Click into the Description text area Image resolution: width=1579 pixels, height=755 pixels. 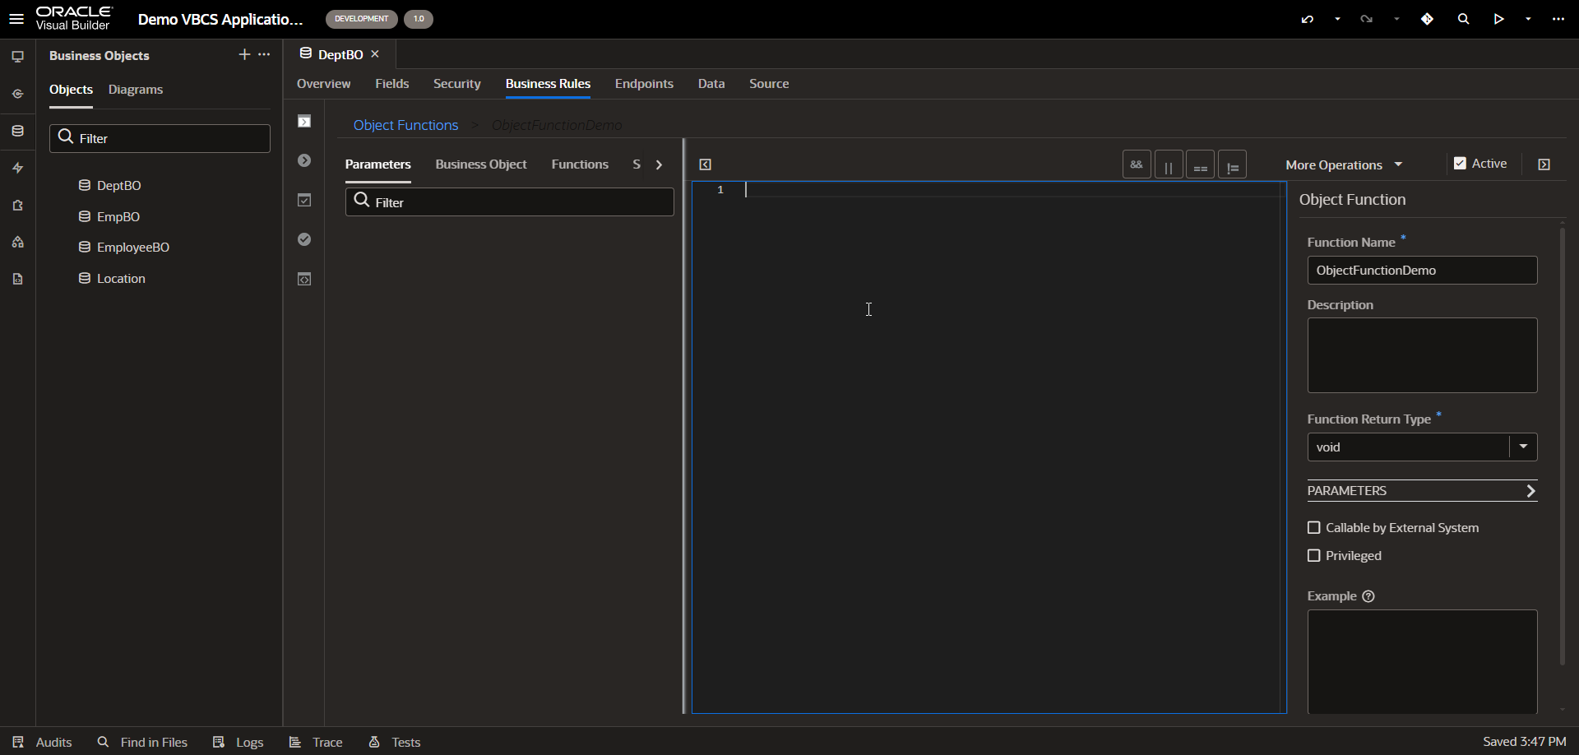point(1422,355)
